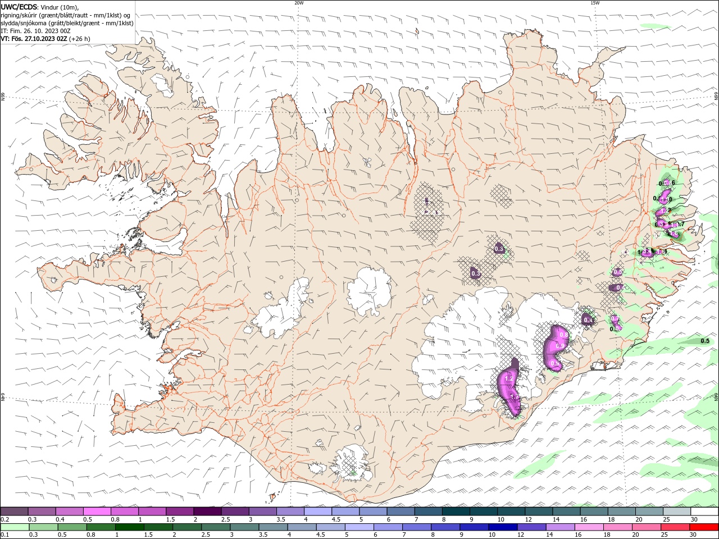Click the '0.4' value in the dark purple patch

click(588, 321)
